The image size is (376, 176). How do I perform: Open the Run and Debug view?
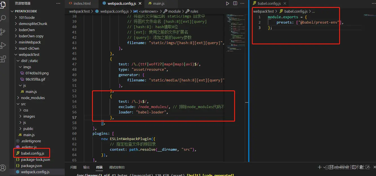point(3,45)
